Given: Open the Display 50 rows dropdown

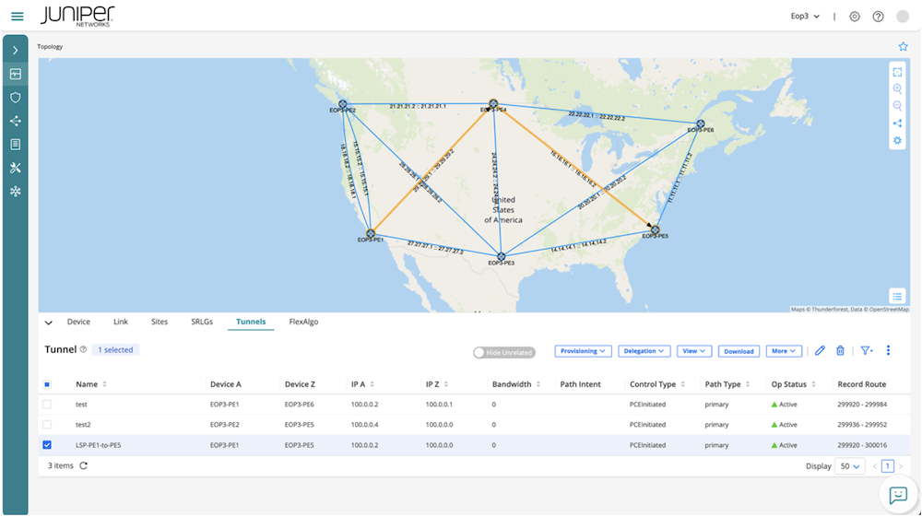Looking at the screenshot, I should [x=850, y=466].
